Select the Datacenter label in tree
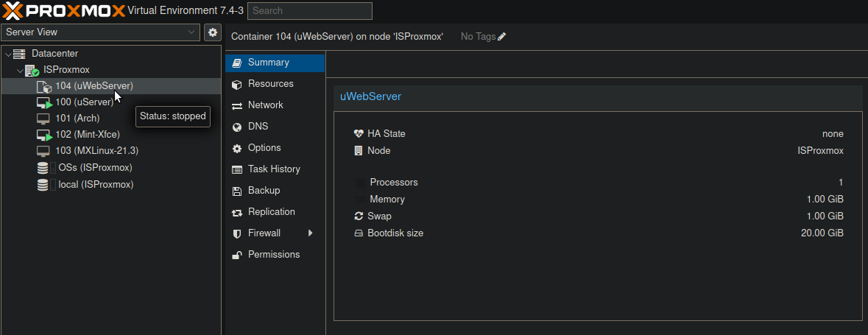 pyautogui.click(x=54, y=54)
